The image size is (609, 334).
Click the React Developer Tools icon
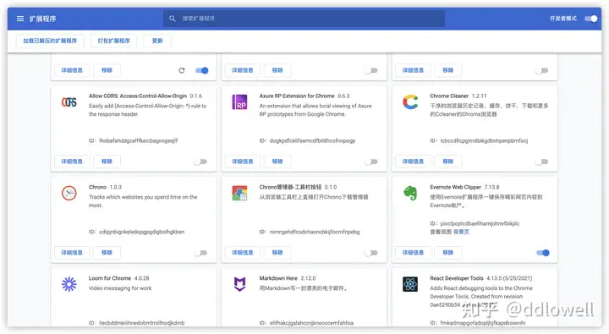pos(410,284)
